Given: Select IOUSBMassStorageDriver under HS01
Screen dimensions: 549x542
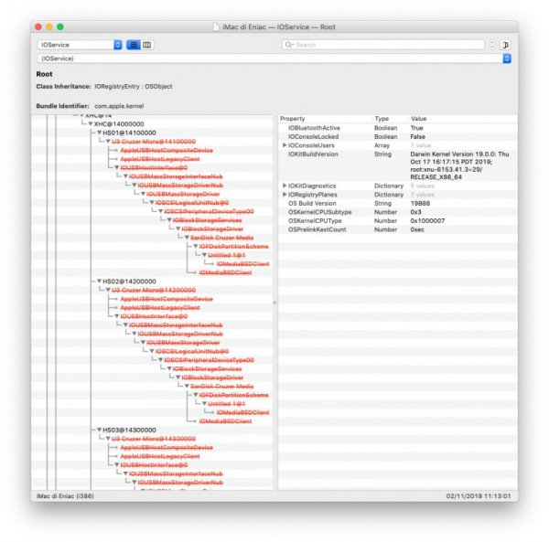Looking at the screenshot, I should coord(183,194).
